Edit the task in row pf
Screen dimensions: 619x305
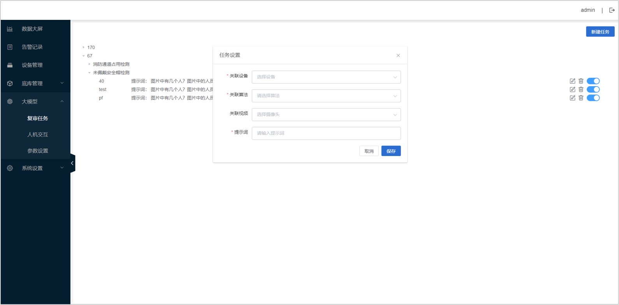572,98
